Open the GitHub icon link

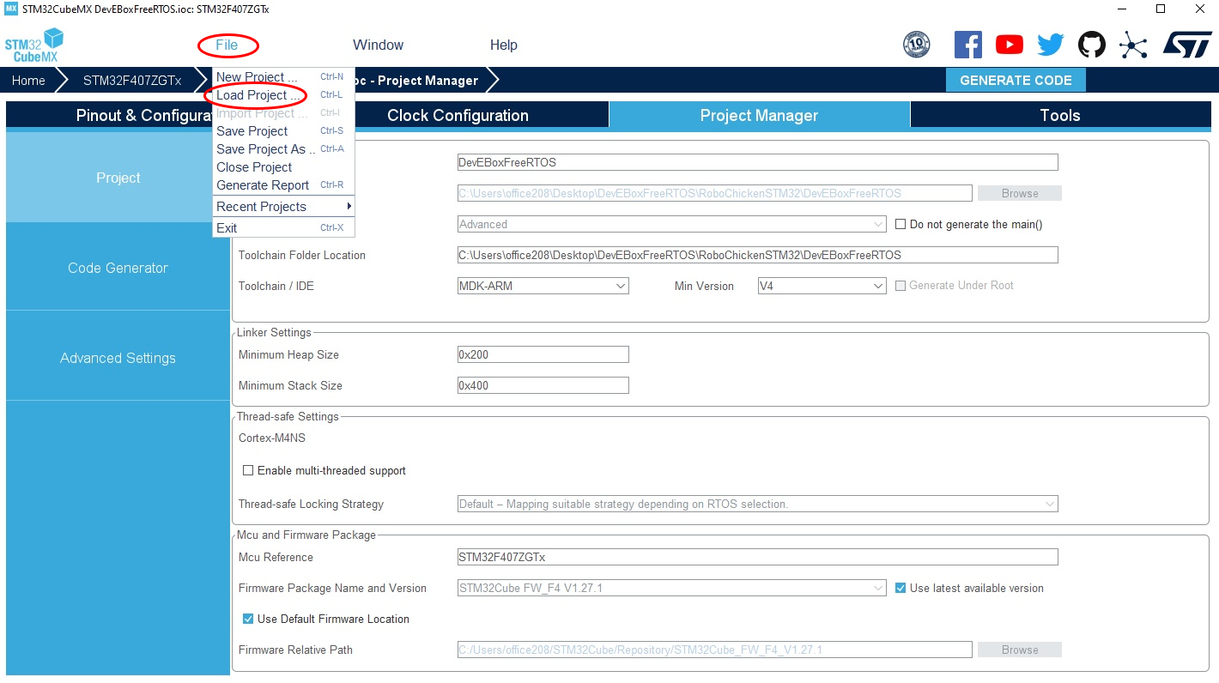[x=1092, y=45]
